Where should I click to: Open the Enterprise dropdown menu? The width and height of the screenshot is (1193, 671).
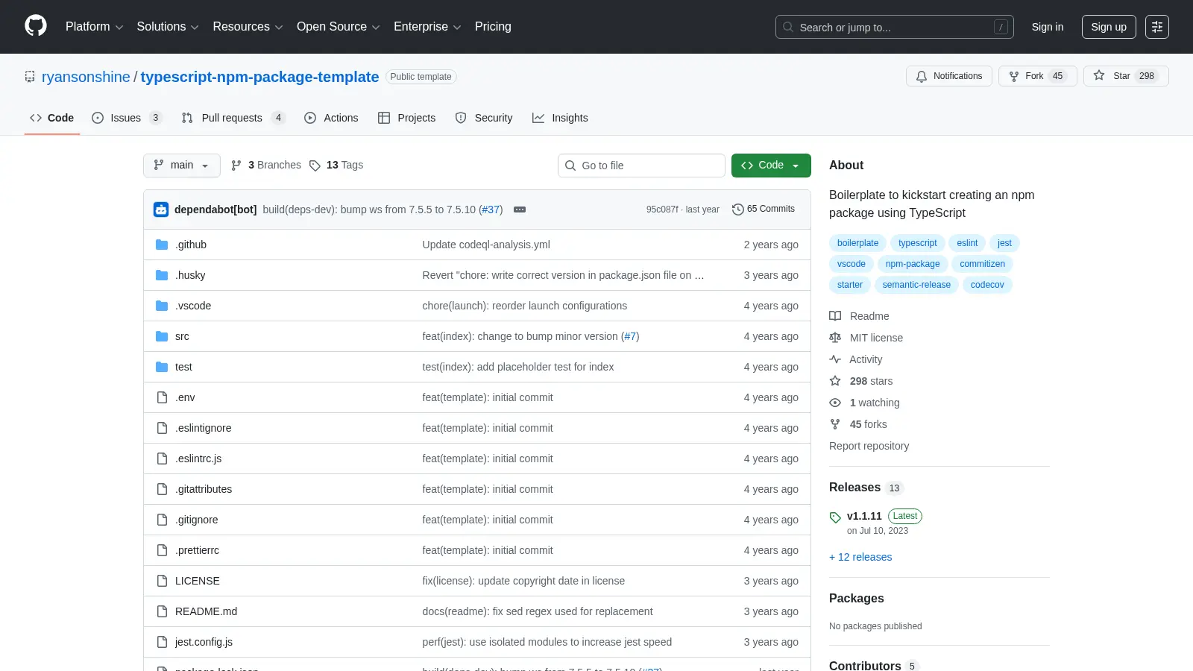tap(427, 27)
